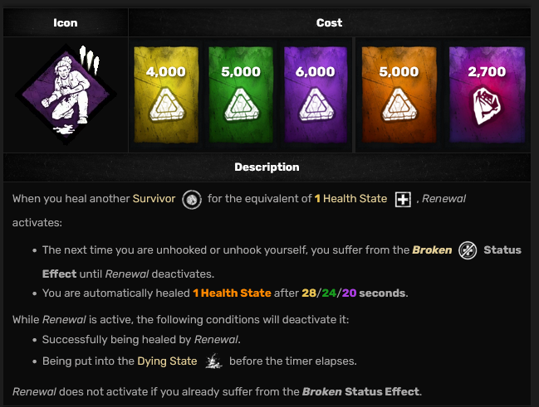Open the Broken link in first bullet

[432, 250]
